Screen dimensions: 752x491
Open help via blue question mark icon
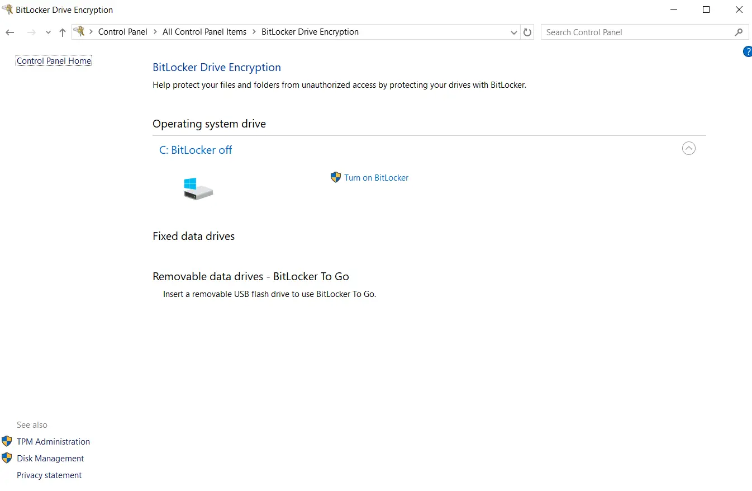[747, 52]
